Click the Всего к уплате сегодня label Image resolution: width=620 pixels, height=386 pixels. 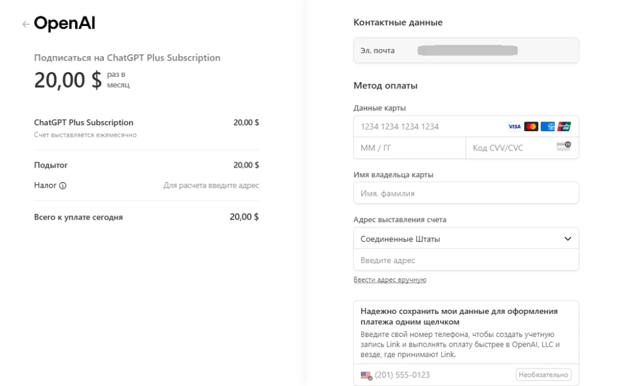[x=78, y=217]
